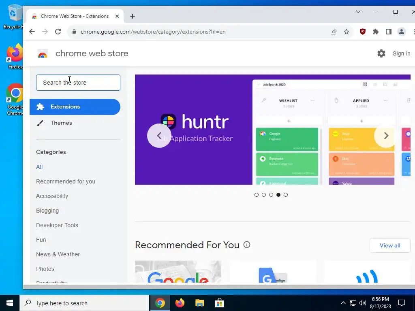Click the address bar URL
The width and height of the screenshot is (415, 311).
153,32
